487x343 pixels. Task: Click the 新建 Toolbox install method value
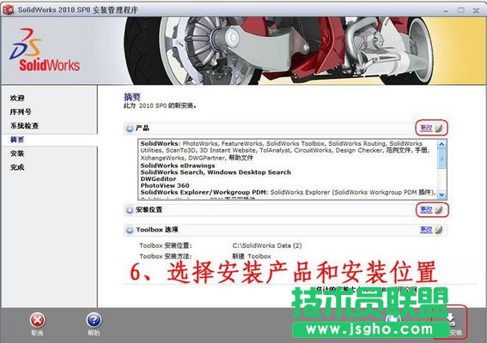252,256
